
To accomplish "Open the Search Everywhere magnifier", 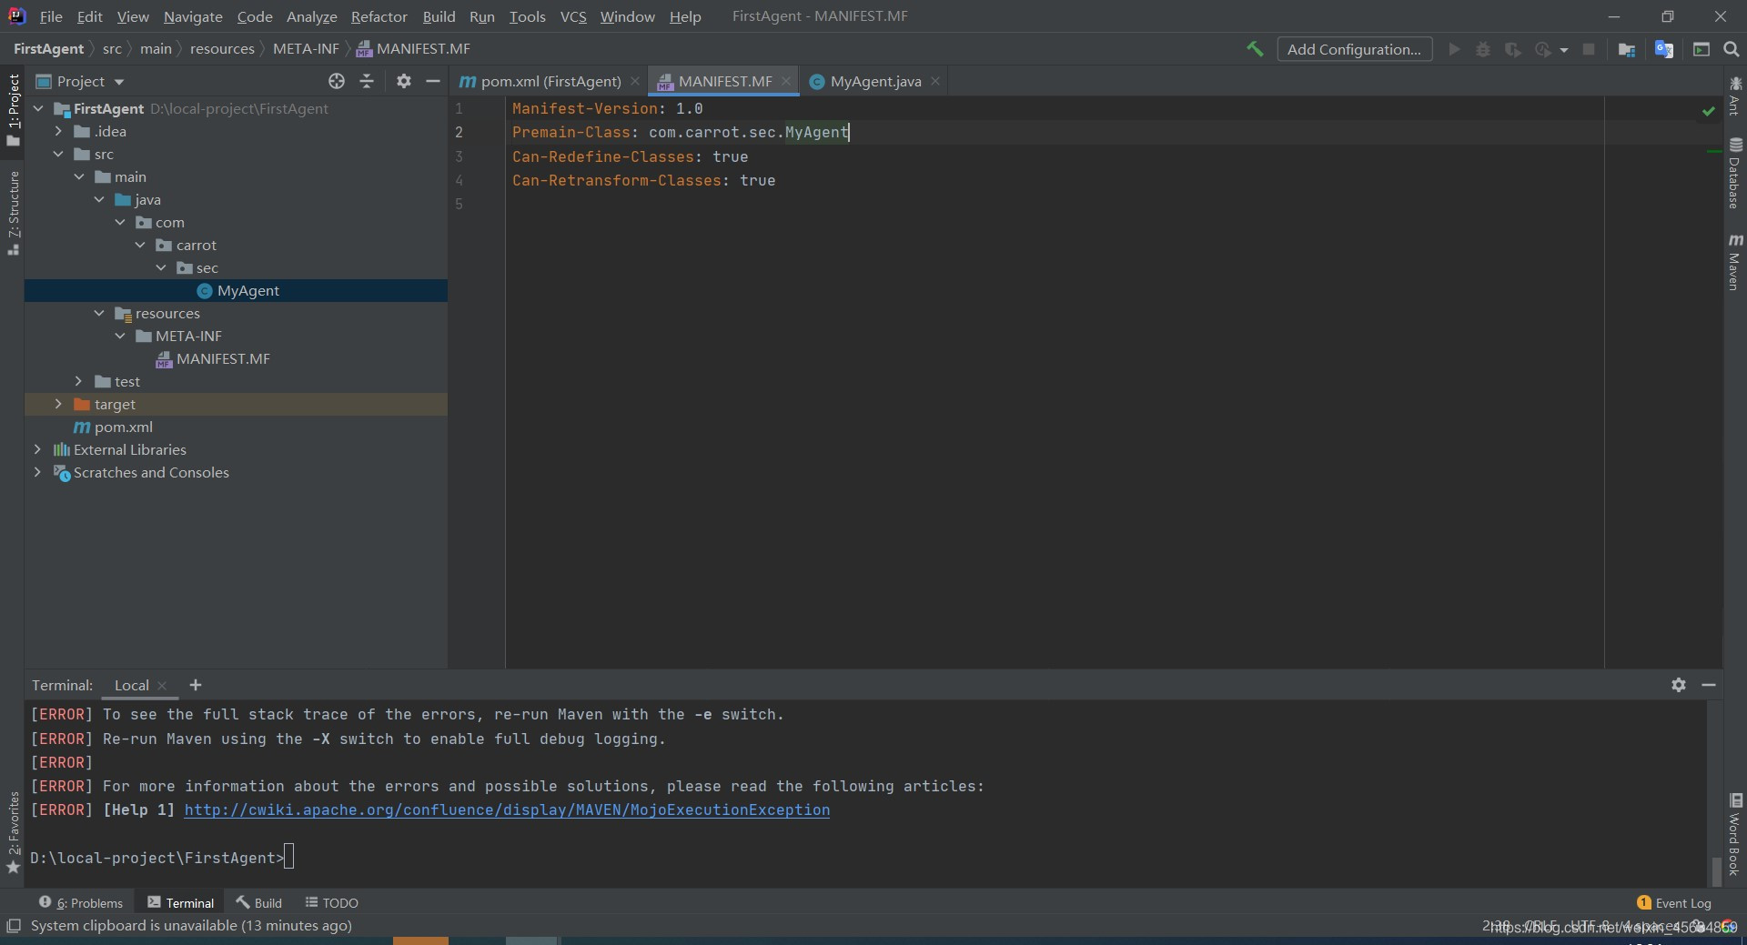I will [x=1732, y=49].
